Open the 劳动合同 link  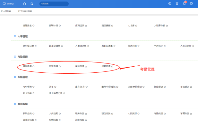point(132,46)
